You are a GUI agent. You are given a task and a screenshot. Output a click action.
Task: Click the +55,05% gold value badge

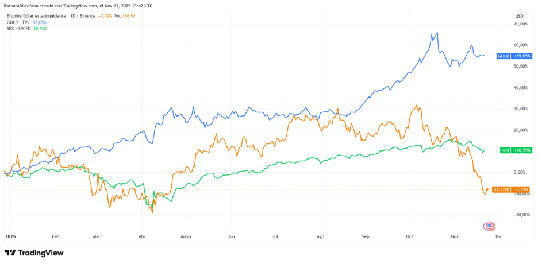tap(521, 56)
